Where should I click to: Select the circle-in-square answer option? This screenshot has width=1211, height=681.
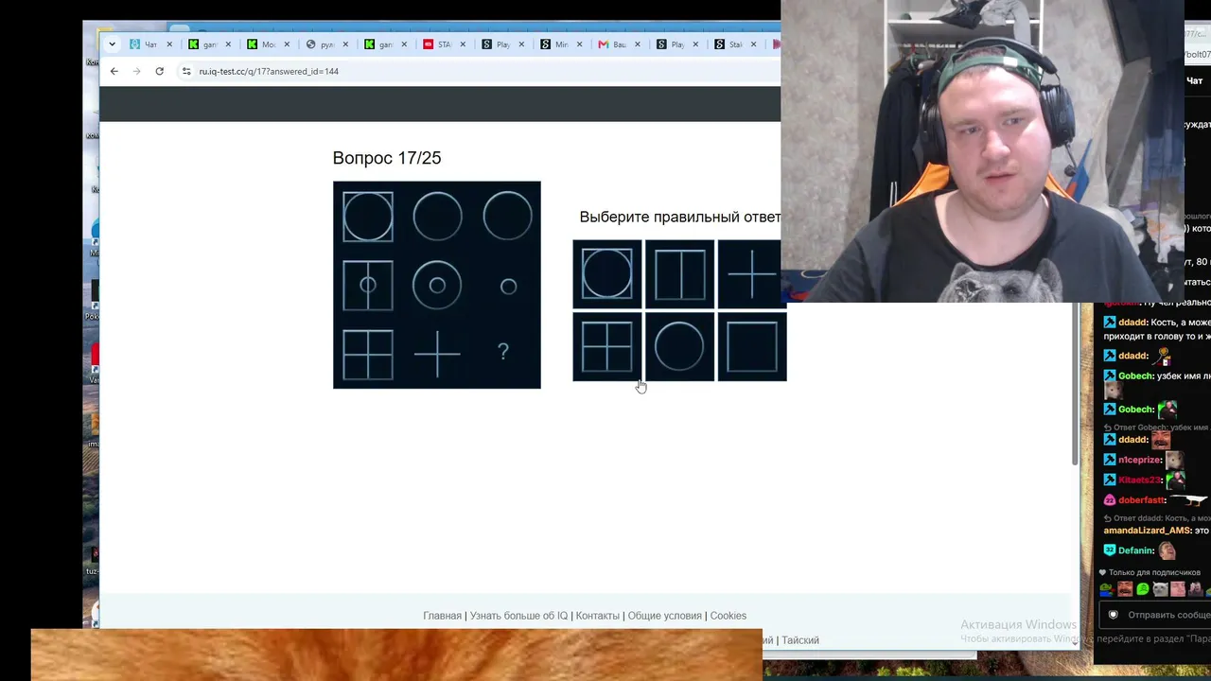[607, 274]
